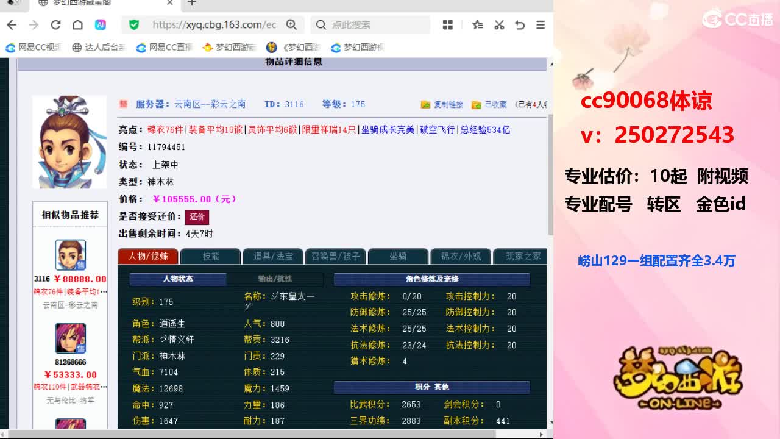Click the ¥53333.00 recommended price
780x439 pixels.
click(71, 375)
